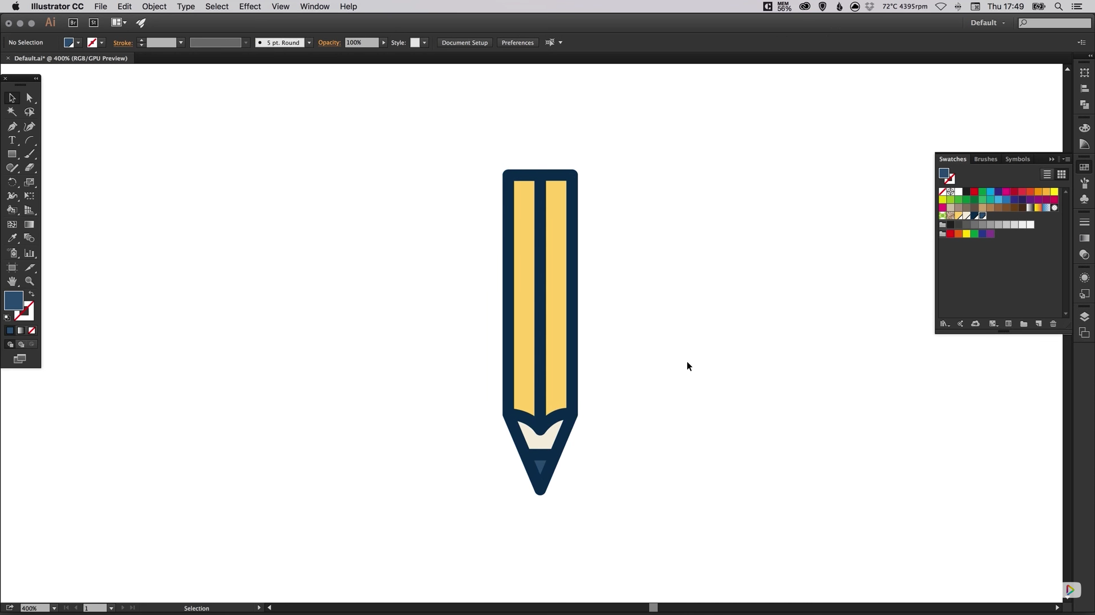
Task: Expand the opacity percentage field
Action: 384,42
